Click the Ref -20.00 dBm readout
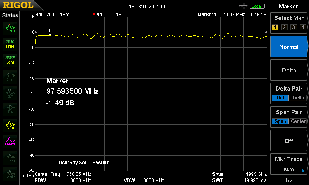Screen dimensions: 309x185 [52, 15]
